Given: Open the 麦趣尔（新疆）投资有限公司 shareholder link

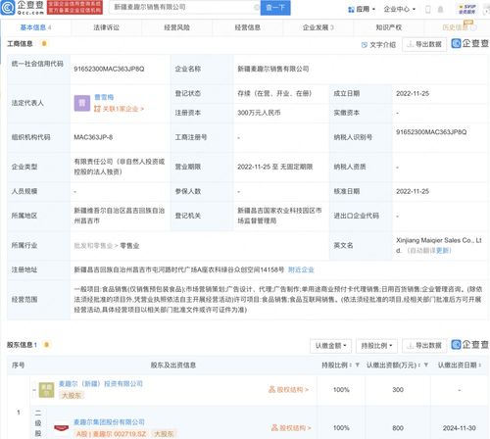Looking at the screenshot, I should point(101,383).
